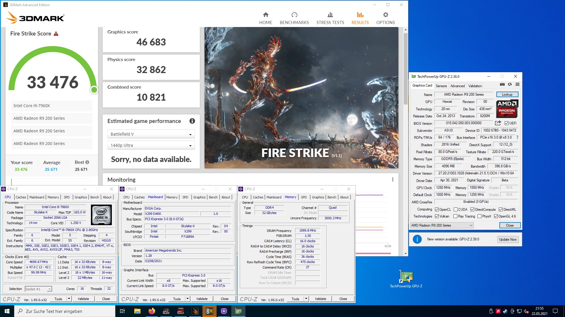
Task: Click Validate in the first CPU-Z window
Action: (x=83, y=299)
